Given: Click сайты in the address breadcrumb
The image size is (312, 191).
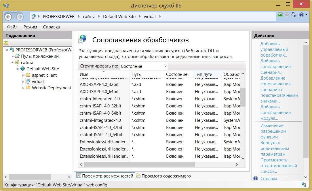Looking at the screenshot, I should click(x=89, y=16).
